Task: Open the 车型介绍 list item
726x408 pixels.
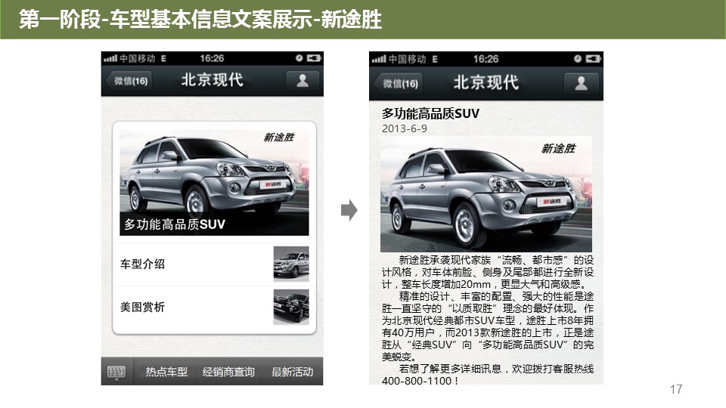Action: [214, 264]
